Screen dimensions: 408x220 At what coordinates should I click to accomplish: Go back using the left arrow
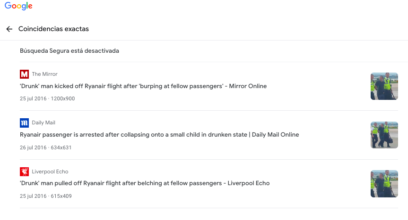9,29
